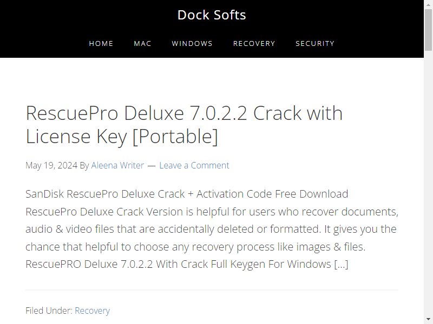View author Aleena Writer's page
The height and width of the screenshot is (324, 433).
tap(117, 165)
